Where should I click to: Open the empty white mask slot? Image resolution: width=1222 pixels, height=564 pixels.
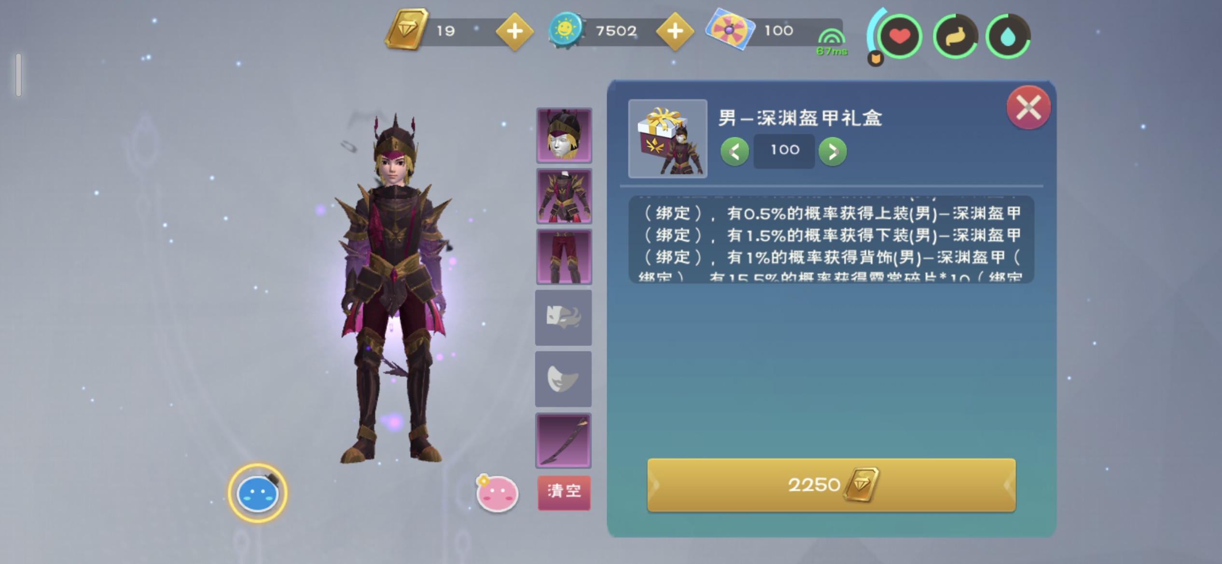tap(564, 379)
